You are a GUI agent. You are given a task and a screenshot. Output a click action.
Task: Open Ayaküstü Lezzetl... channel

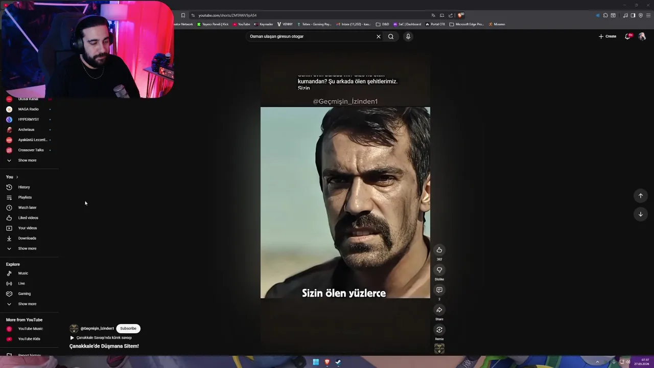pos(32,140)
